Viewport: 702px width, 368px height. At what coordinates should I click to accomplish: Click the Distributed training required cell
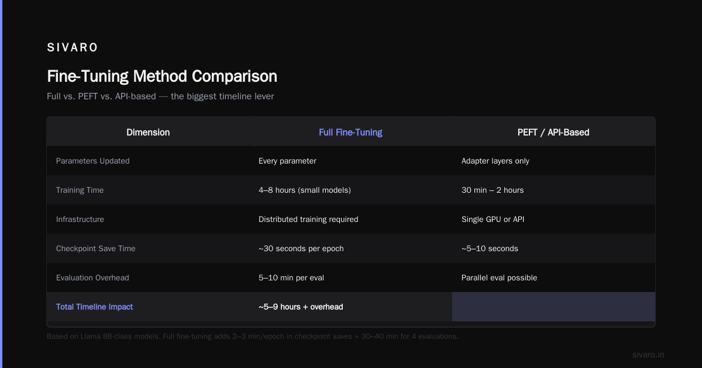coord(308,219)
